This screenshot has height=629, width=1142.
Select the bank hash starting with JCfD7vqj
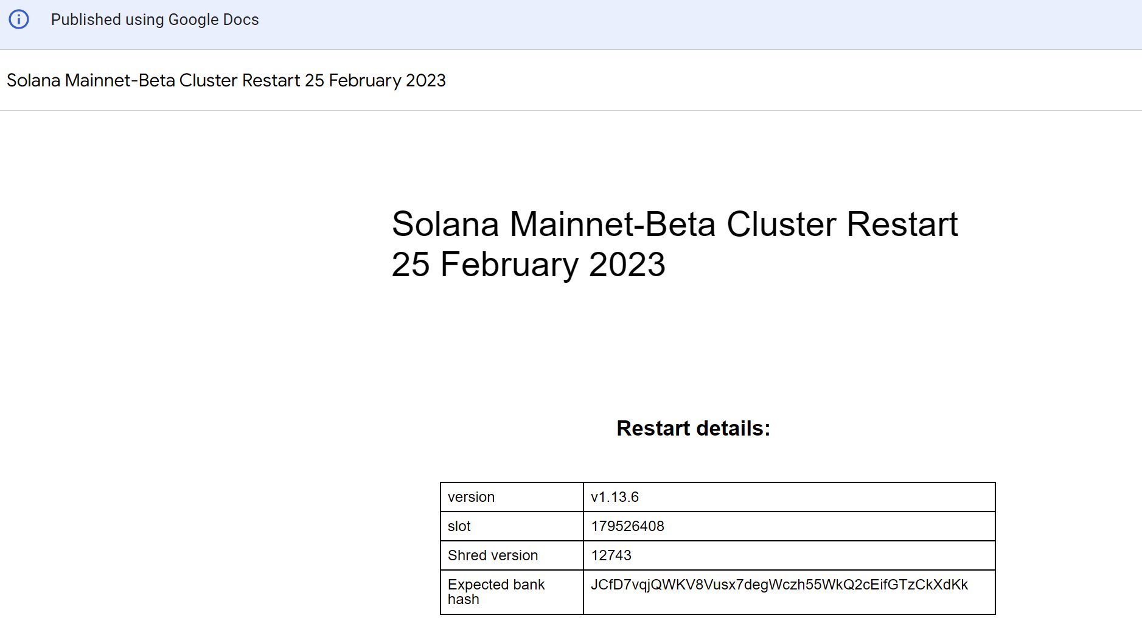tap(779, 585)
